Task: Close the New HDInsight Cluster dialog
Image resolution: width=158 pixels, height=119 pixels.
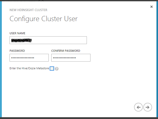Action: click(x=152, y=7)
